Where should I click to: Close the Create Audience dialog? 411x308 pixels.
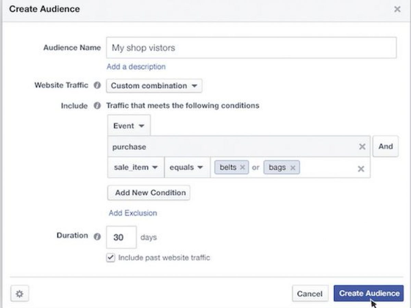pos(397,9)
